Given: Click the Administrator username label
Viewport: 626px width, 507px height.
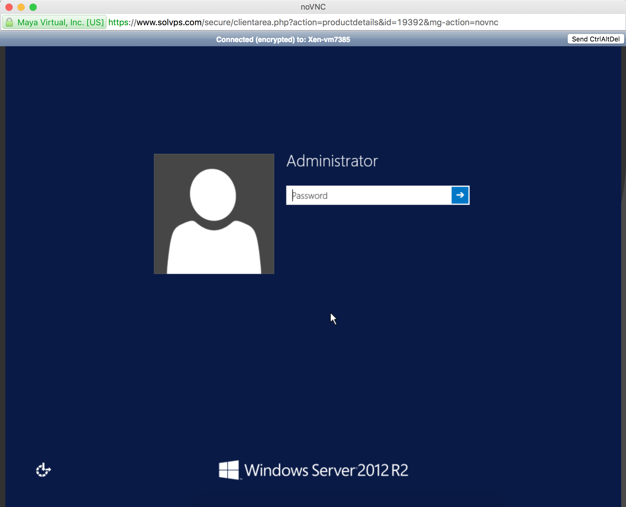Looking at the screenshot, I should (x=332, y=161).
